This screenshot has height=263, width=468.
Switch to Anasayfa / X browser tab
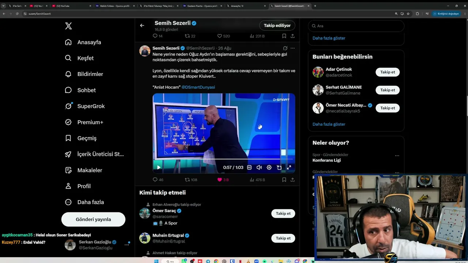point(246,6)
